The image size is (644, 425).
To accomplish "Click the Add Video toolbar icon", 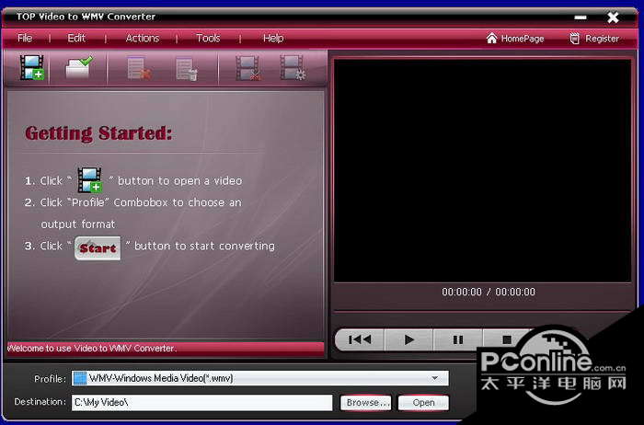I will pos(32,67).
